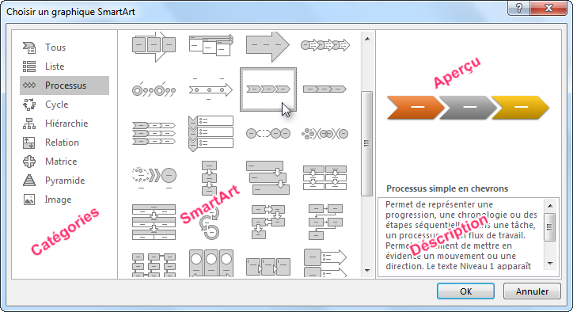
Task: Select the vertical chevron list layout
Action: point(211,134)
